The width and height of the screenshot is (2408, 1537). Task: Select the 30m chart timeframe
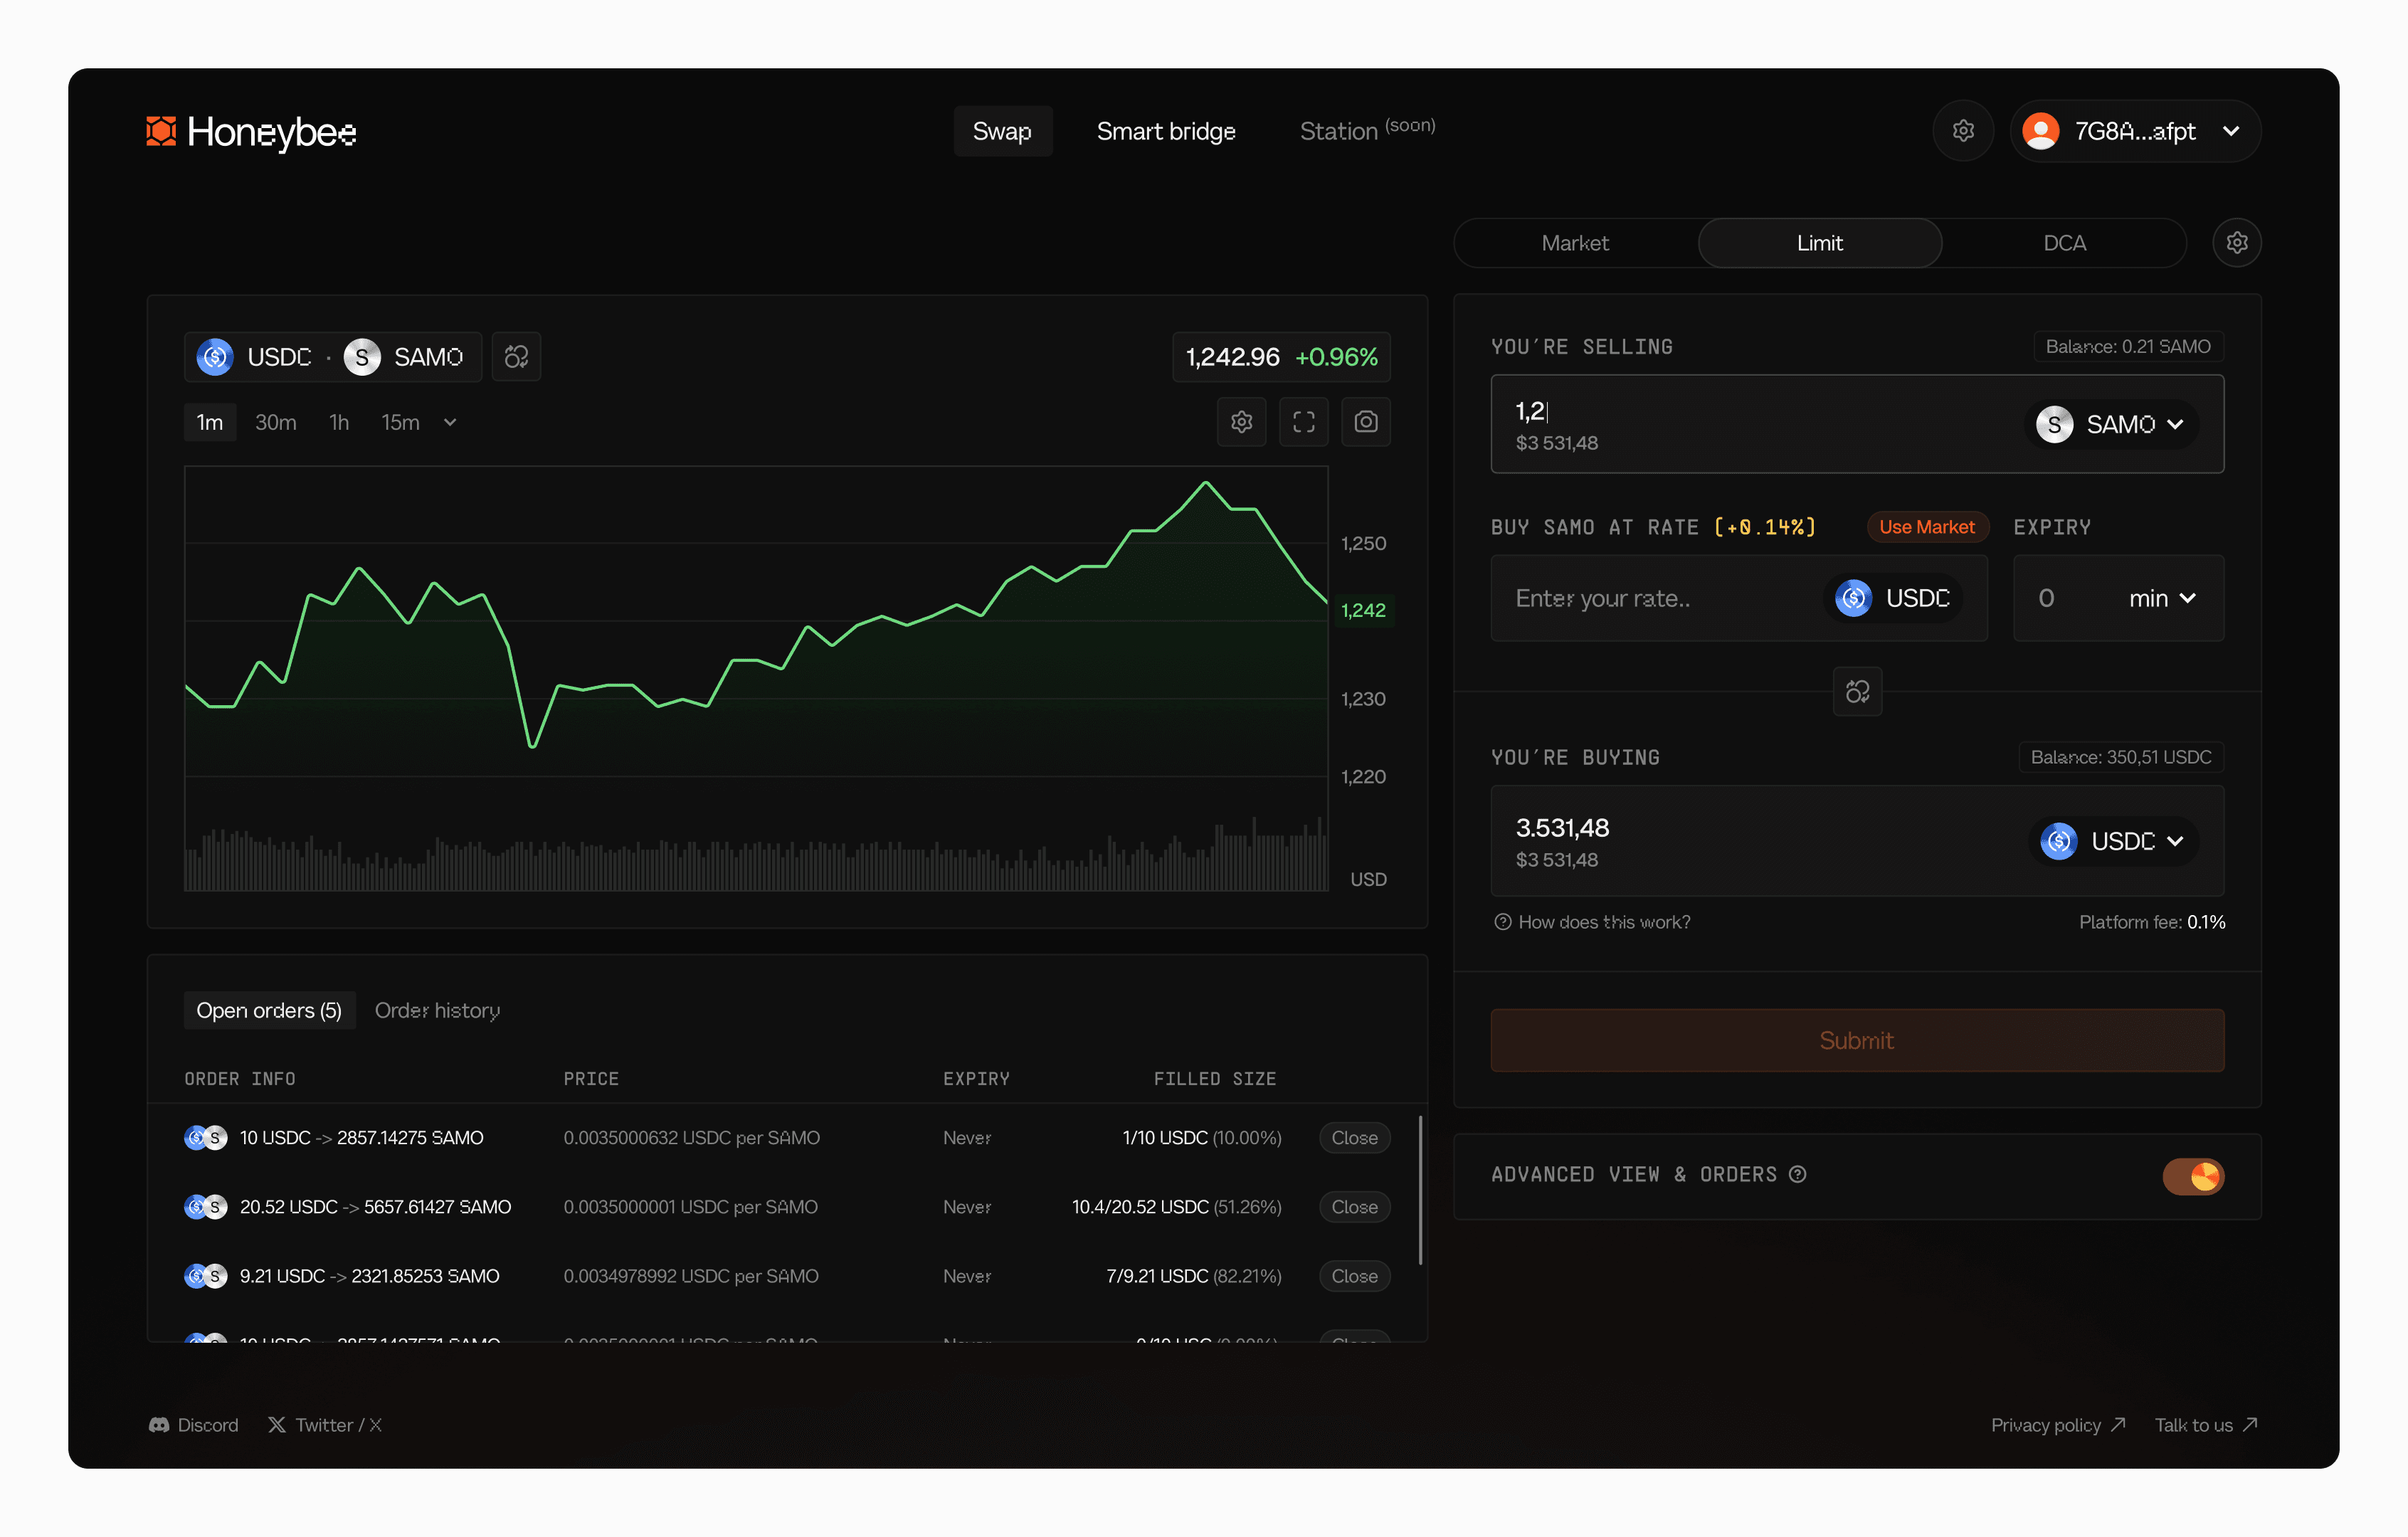click(x=275, y=422)
